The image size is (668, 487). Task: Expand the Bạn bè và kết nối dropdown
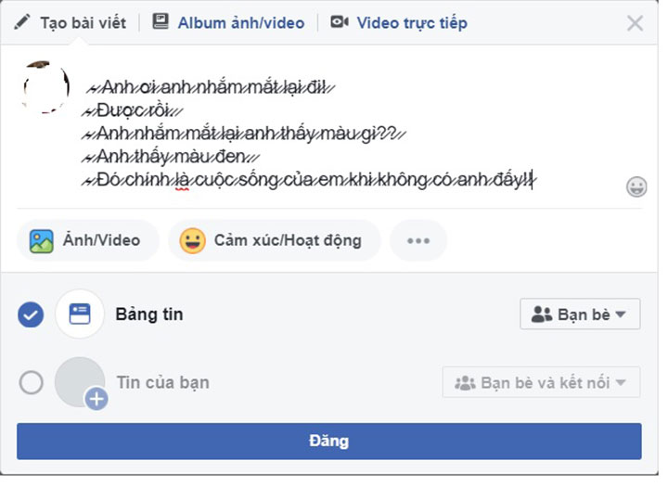click(541, 382)
